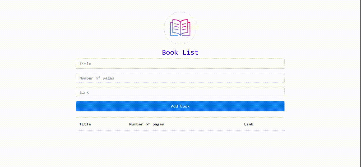The height and width of the screenshot is (167, 361).
Task: Click the divider line below the Add book button
Action: (180, 118)
